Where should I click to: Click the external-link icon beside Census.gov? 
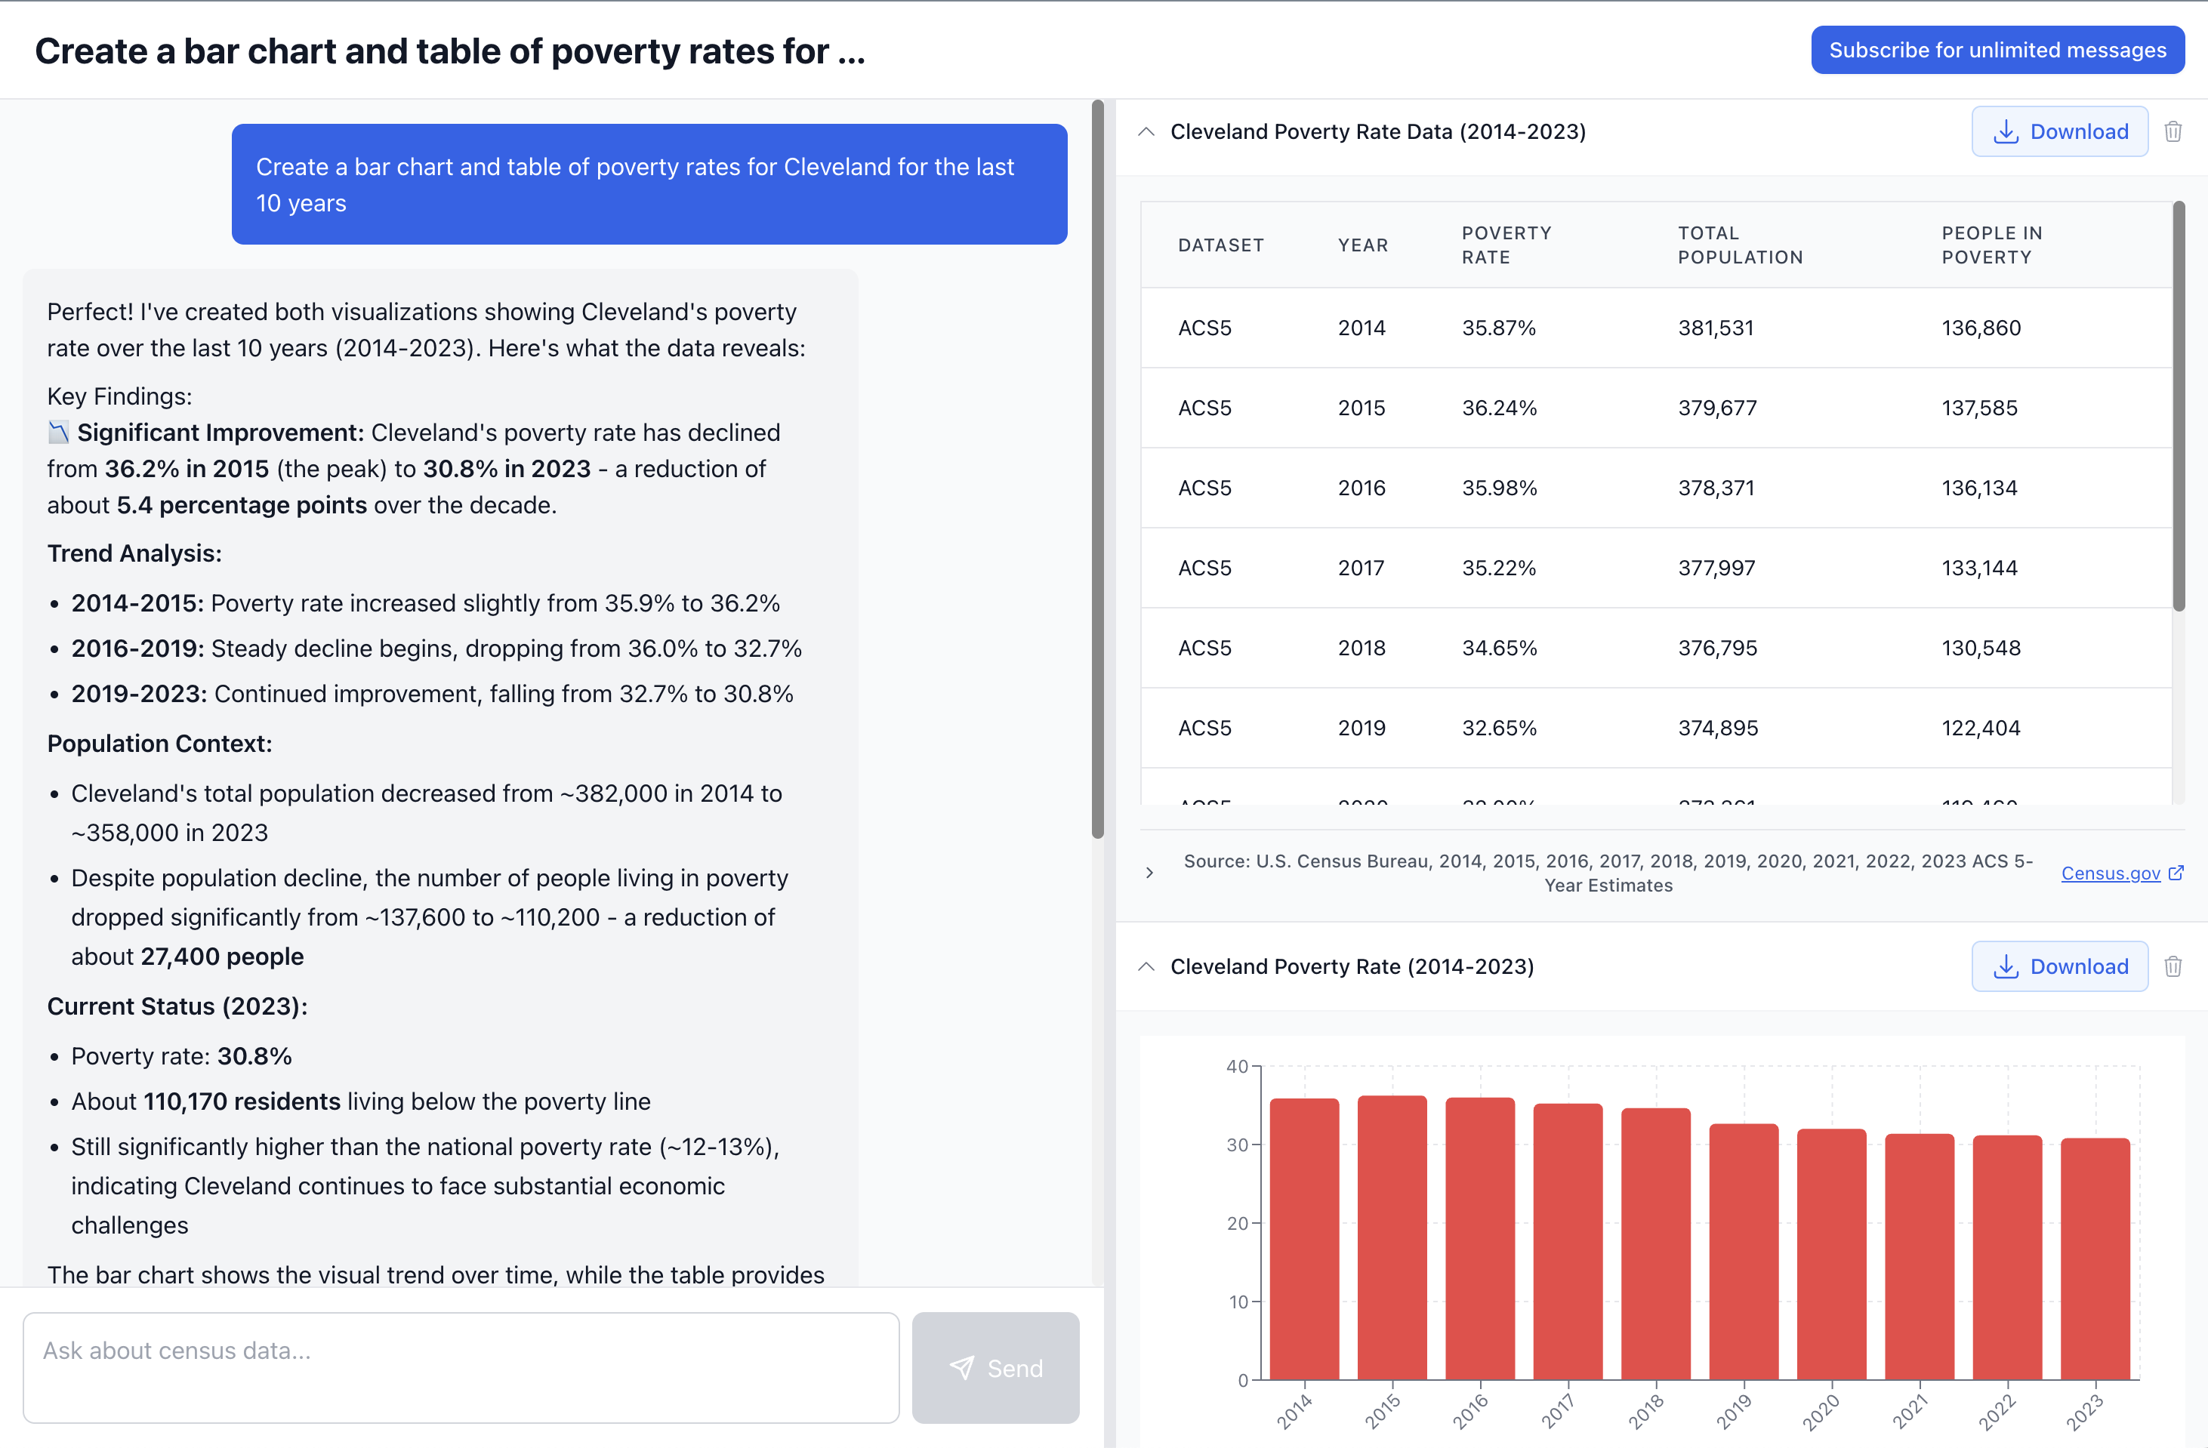pos(2177,872)
